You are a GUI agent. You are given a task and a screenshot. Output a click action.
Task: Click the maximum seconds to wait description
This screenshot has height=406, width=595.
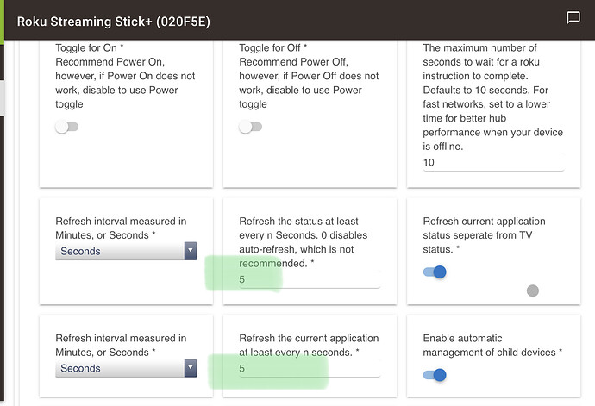coord(493,97)
